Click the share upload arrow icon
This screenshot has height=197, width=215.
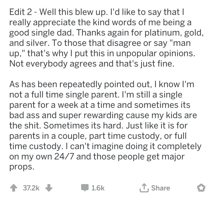144,188
